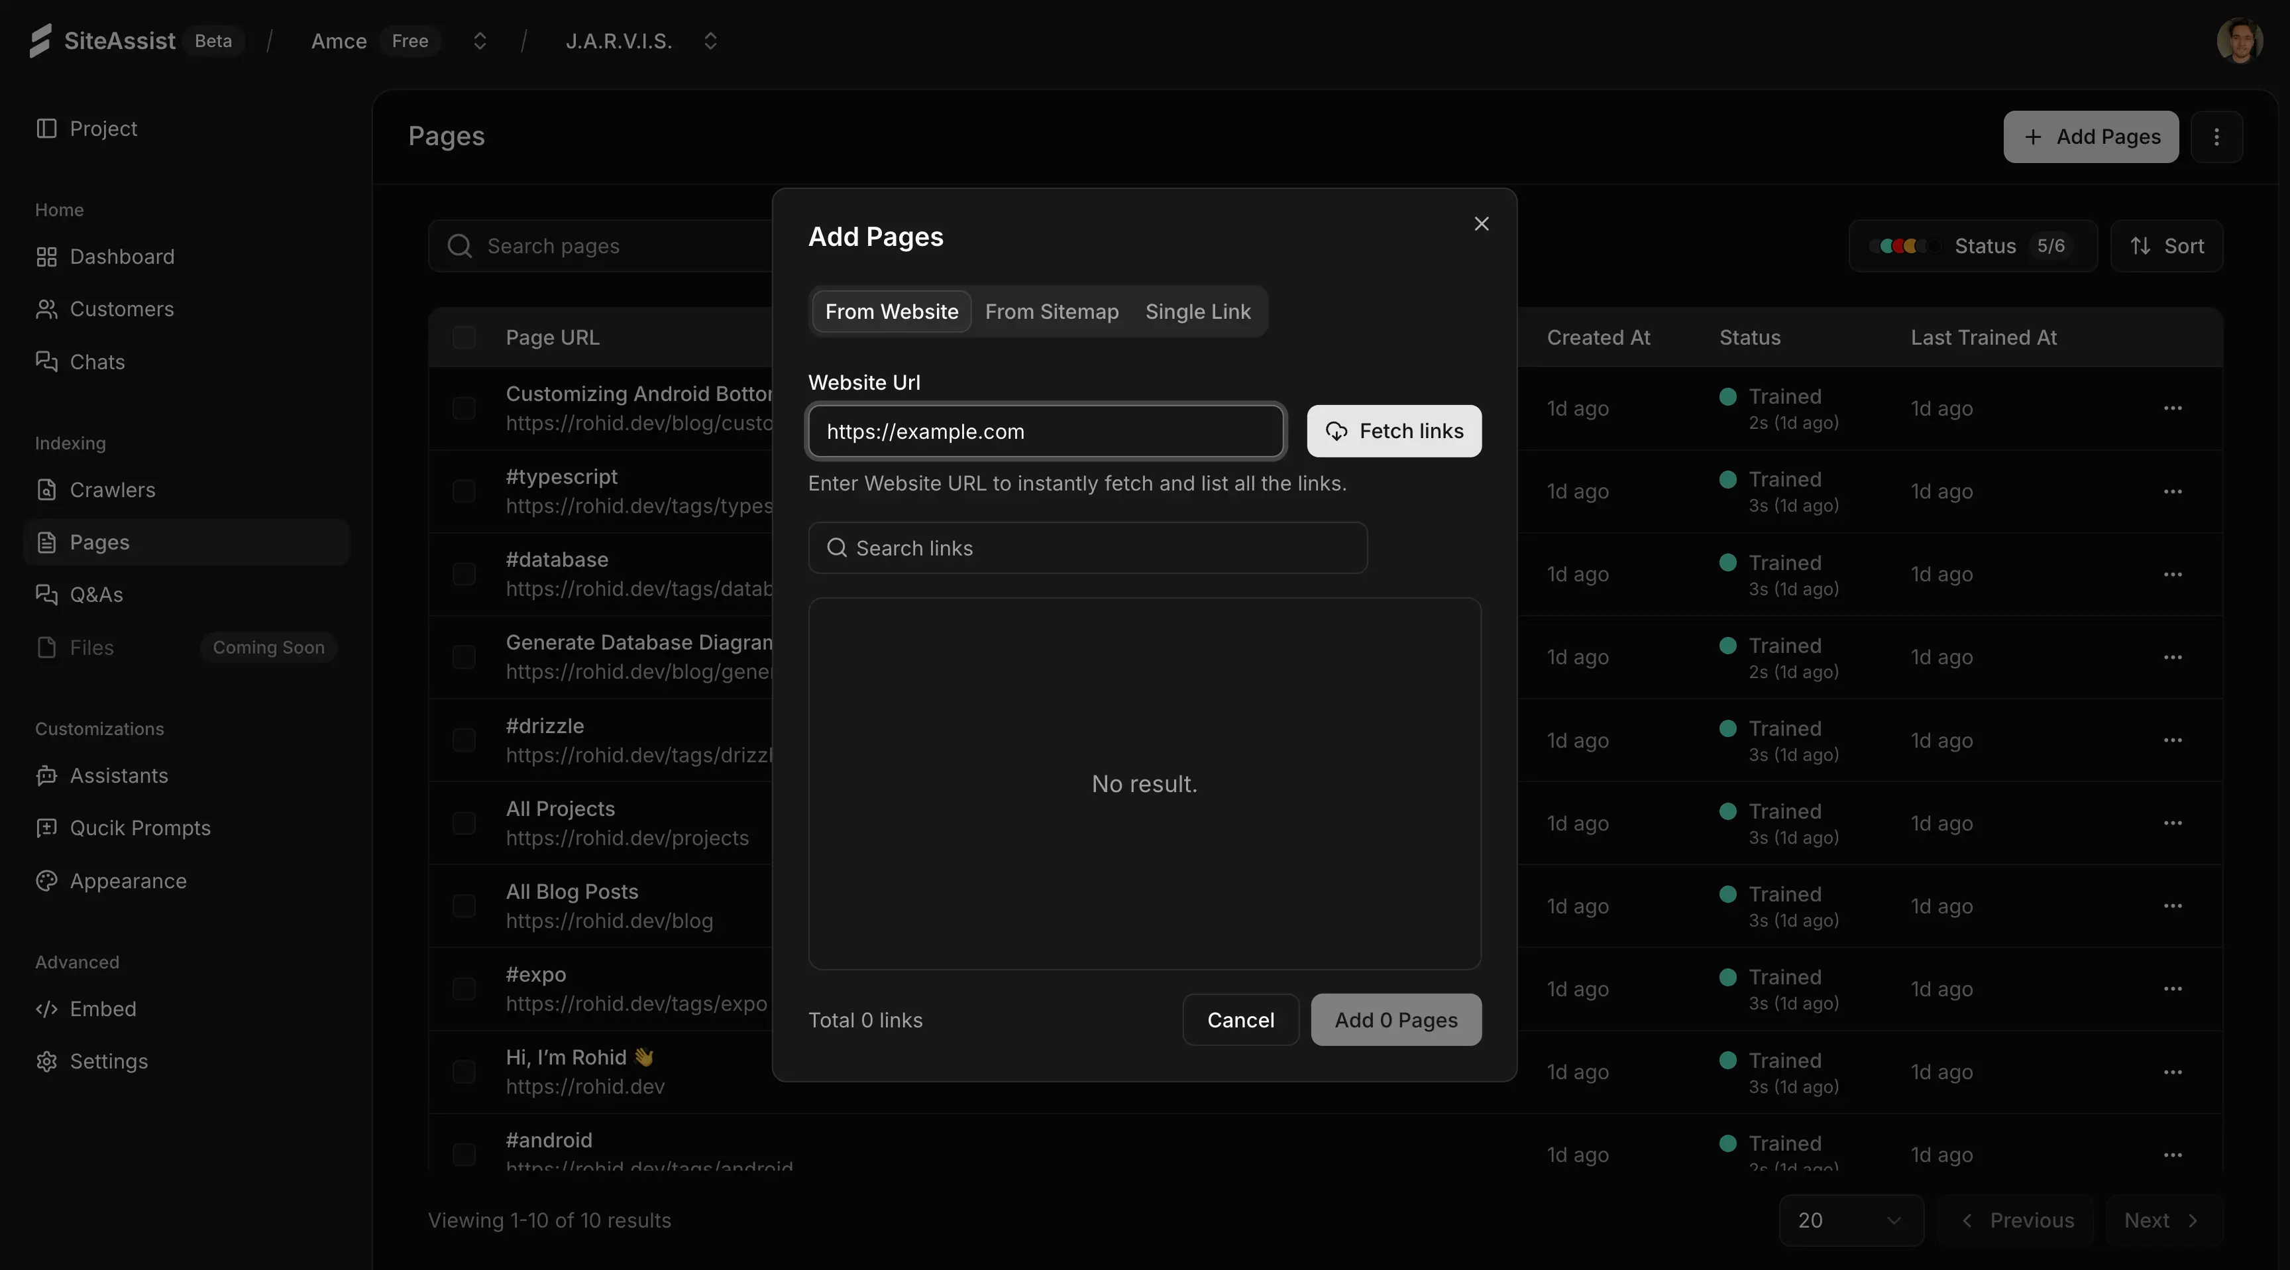Open row actions for Hi, I'm Rohid row
This screenshot has height=1270, width=2290.
click(2173, 1072)
